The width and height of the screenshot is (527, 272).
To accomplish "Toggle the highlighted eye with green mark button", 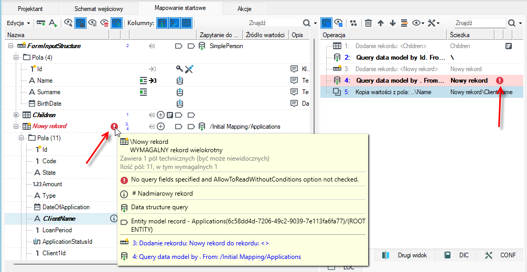I will click(116, 23).
